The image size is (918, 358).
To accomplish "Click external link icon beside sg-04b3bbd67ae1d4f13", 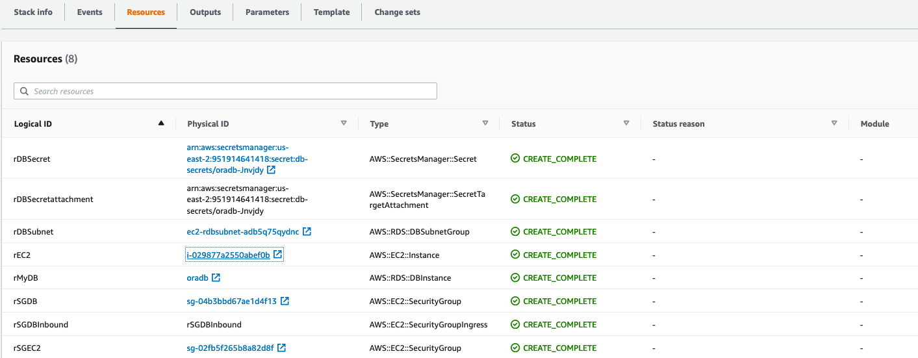I will pos(285,301).
